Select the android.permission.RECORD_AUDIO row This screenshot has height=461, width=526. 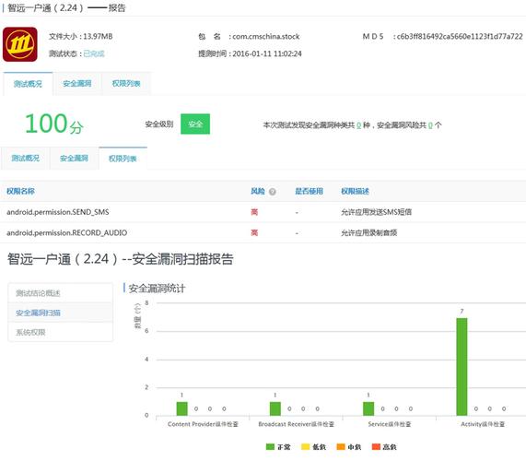click(x=263, y=232)
